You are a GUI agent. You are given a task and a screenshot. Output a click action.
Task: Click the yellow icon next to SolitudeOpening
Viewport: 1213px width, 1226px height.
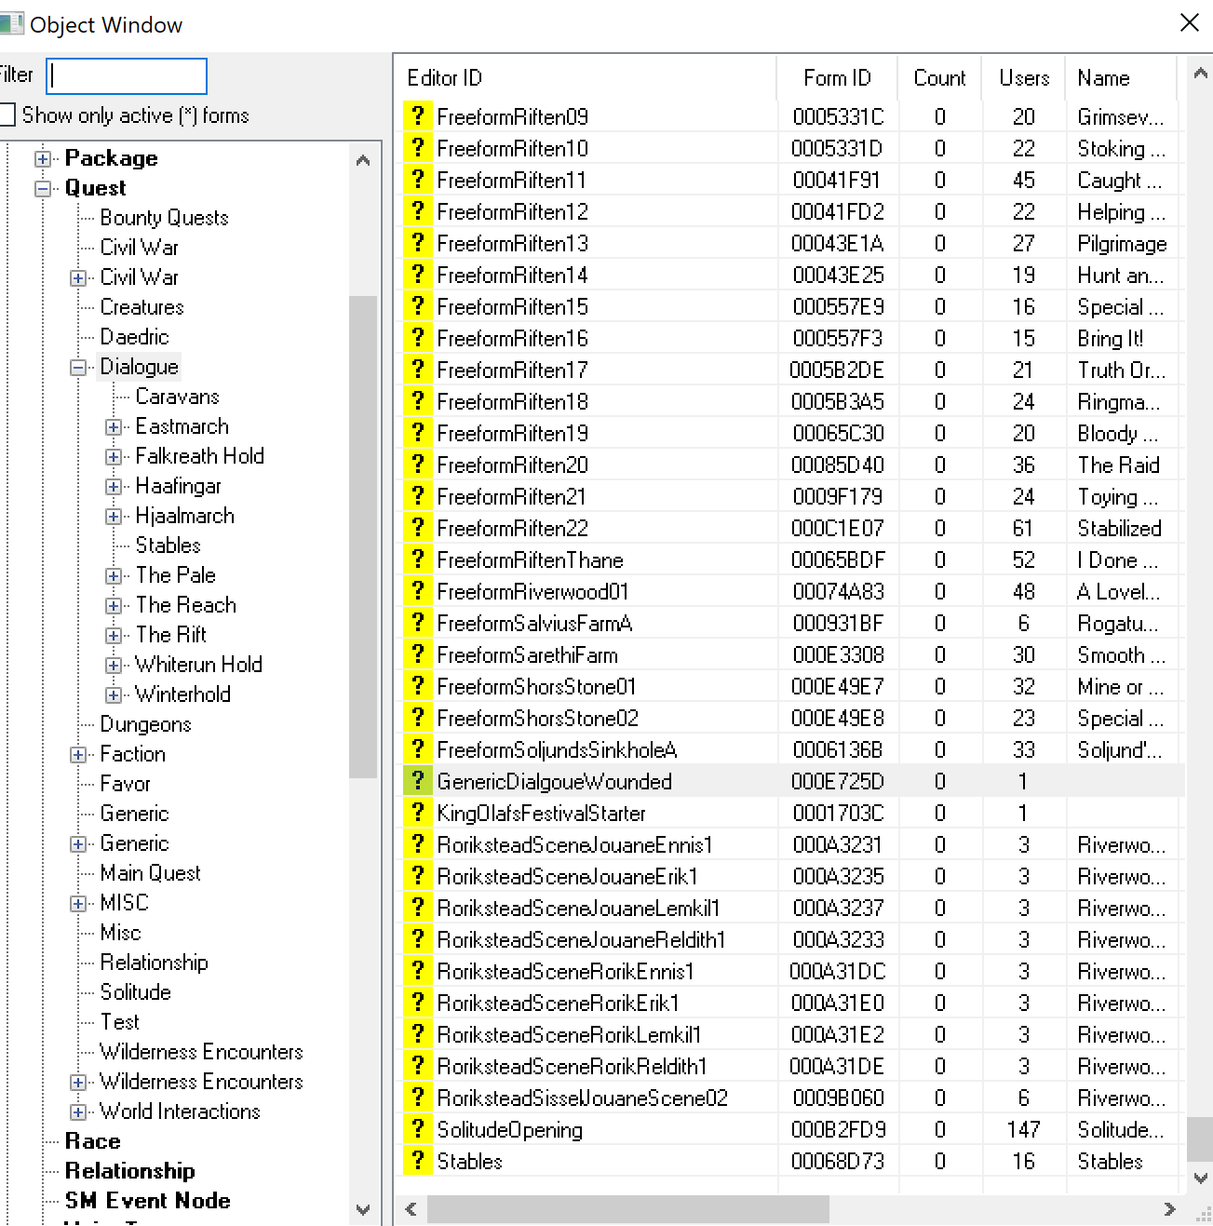coord(417,1128)
